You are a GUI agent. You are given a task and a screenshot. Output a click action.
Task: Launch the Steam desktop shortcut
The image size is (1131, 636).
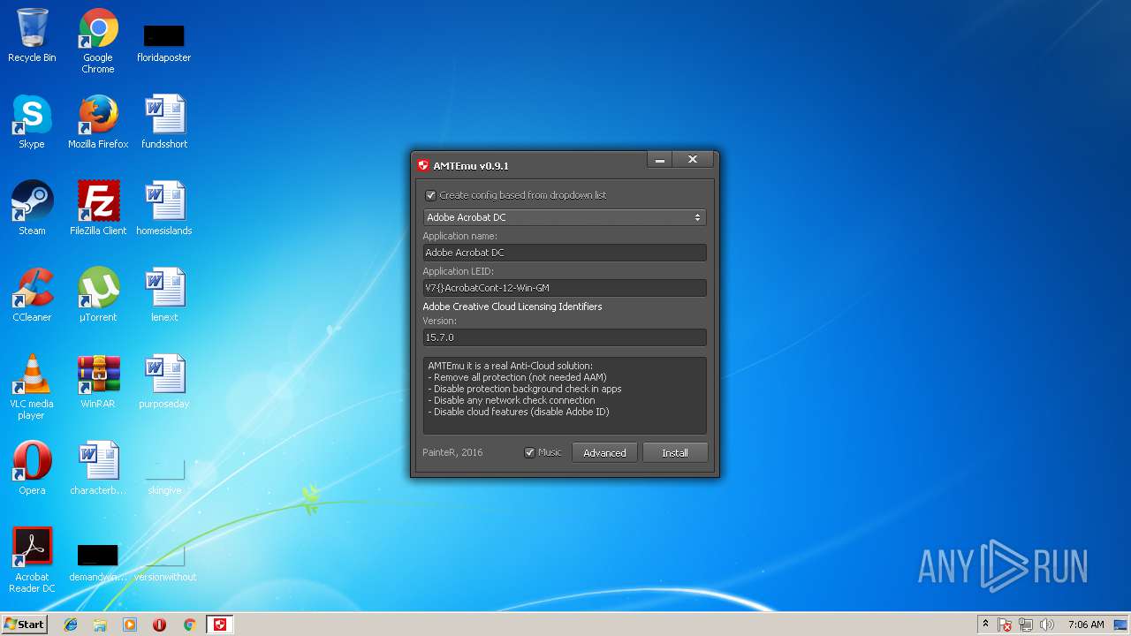tap(32, 208)
